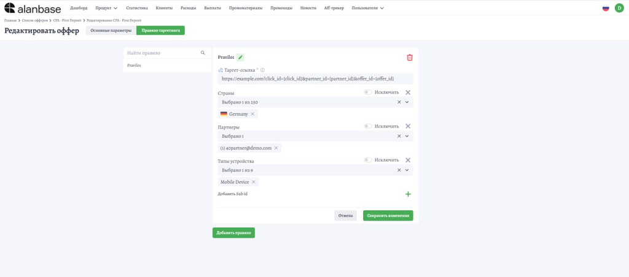Image resolution: width=629 pixels, height=277 pixels.
Task: Click the search magnifier in the Найти правило field
Action: click(203, 53)
